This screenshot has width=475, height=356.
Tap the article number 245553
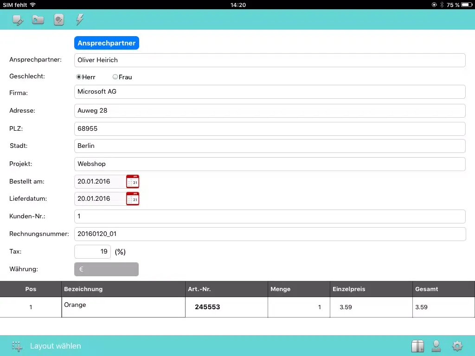pyautogui.click(x=207, y=307)
